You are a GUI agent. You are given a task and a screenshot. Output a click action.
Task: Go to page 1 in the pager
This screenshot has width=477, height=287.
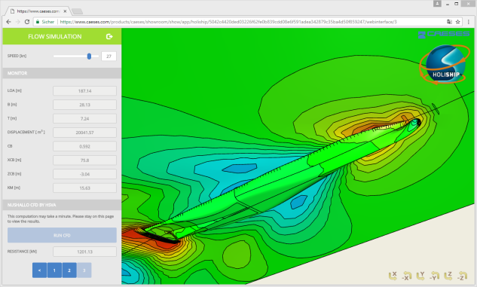54,270
